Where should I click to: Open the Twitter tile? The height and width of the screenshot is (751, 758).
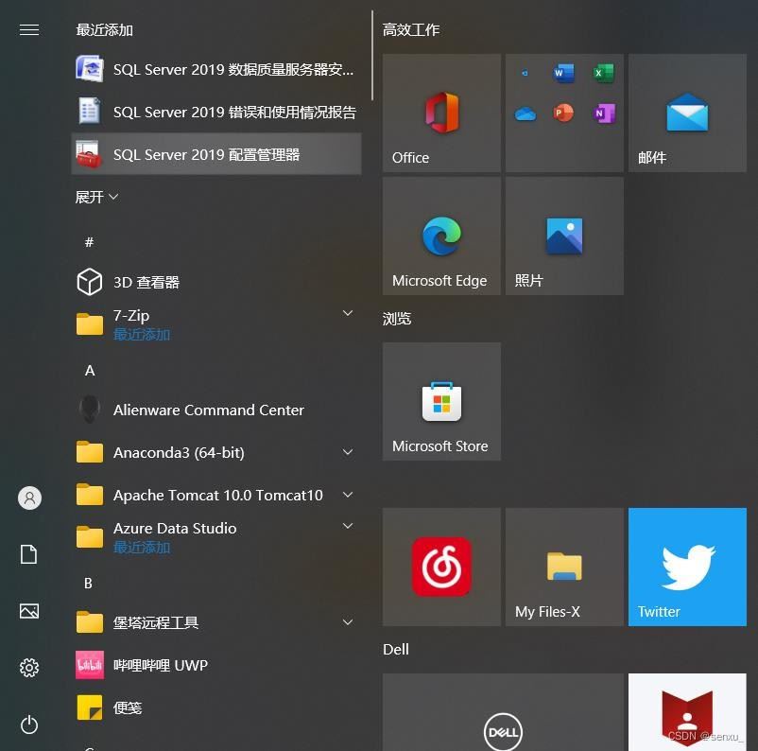click(687, 567)
